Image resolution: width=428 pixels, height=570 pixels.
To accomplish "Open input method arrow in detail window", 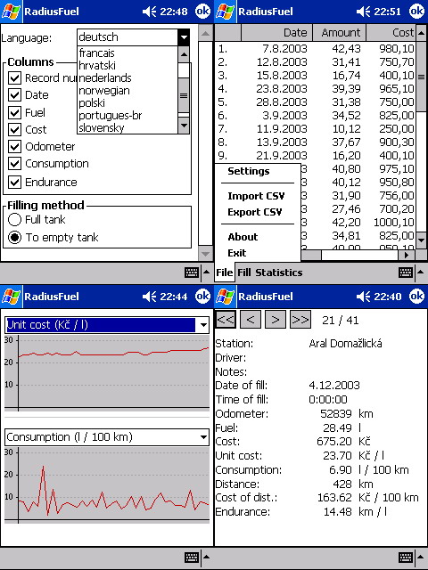I will pos(420,558).
